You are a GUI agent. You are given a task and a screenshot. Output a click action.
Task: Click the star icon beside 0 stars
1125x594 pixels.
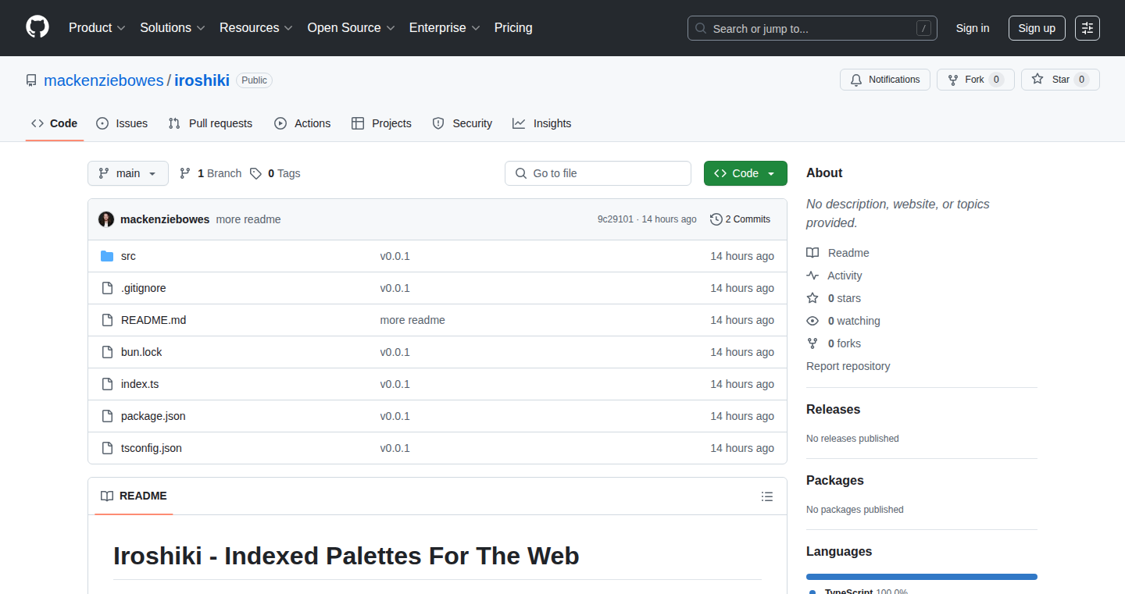tap(812, 298)
